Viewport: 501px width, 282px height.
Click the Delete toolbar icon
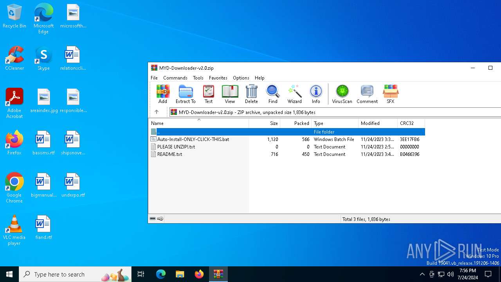pyautogui.click(x=251, y=94)
